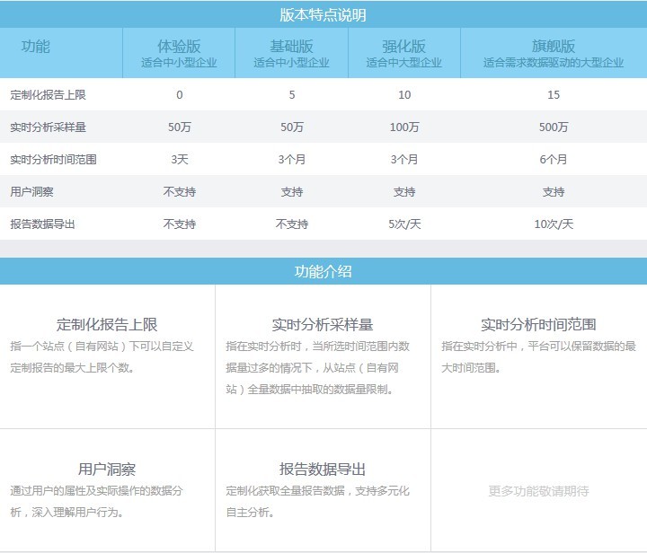Click the 功能介绍 section title bar
Viewport: 647px width, 553px height.
click(323, 271)
